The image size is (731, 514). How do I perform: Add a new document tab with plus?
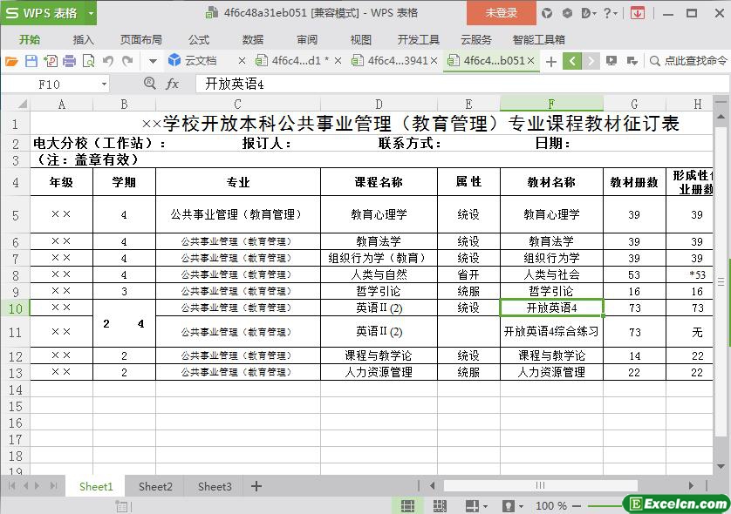coord(551,61)
